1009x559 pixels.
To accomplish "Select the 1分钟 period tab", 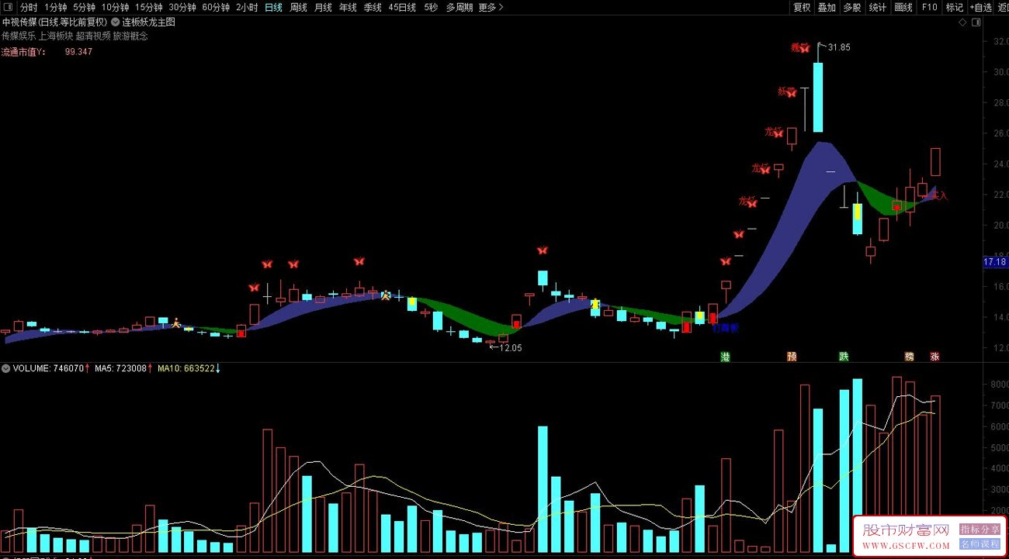I will click(56, 7).
